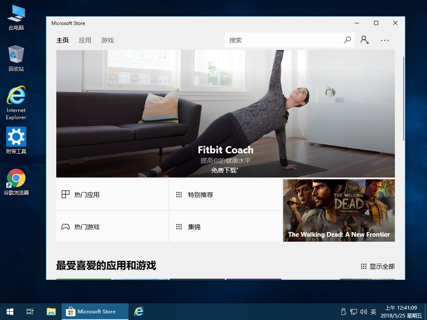Open the 热门游戏 tile
427x320 pixels.
112,226
